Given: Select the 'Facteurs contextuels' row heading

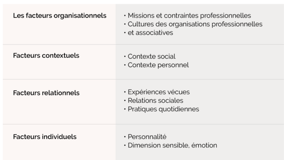Looking at the screenshot, I should coord(46,55).
